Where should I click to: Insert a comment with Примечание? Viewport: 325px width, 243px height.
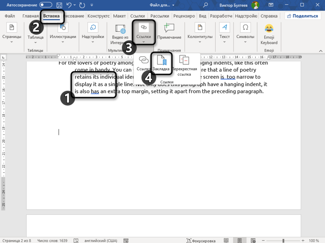point(169,31)
